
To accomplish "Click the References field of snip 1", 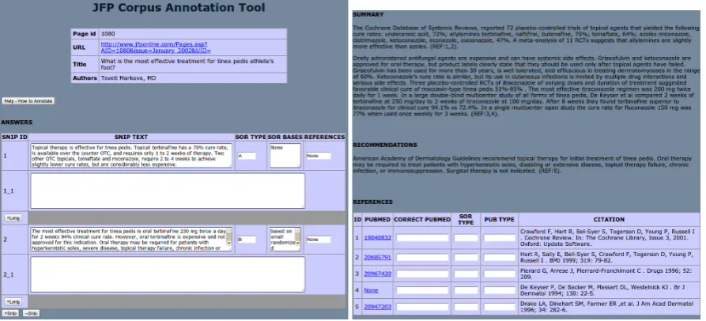I will (319, 156).
